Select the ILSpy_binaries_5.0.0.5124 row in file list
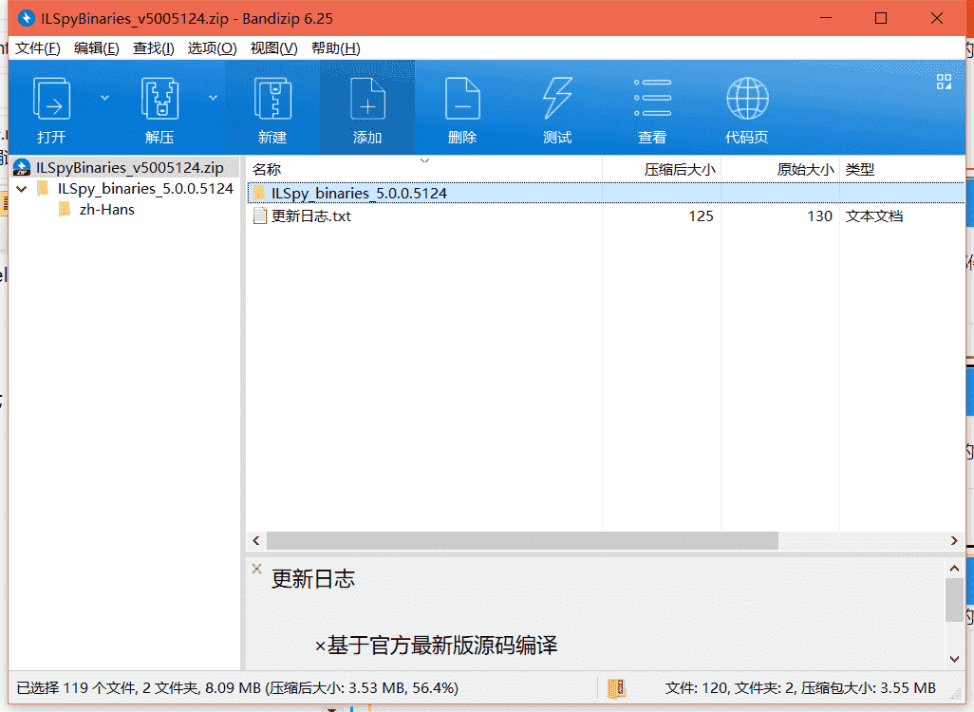Image resolution: width=974 pixels, height=712 pixels. click(606, 194)
